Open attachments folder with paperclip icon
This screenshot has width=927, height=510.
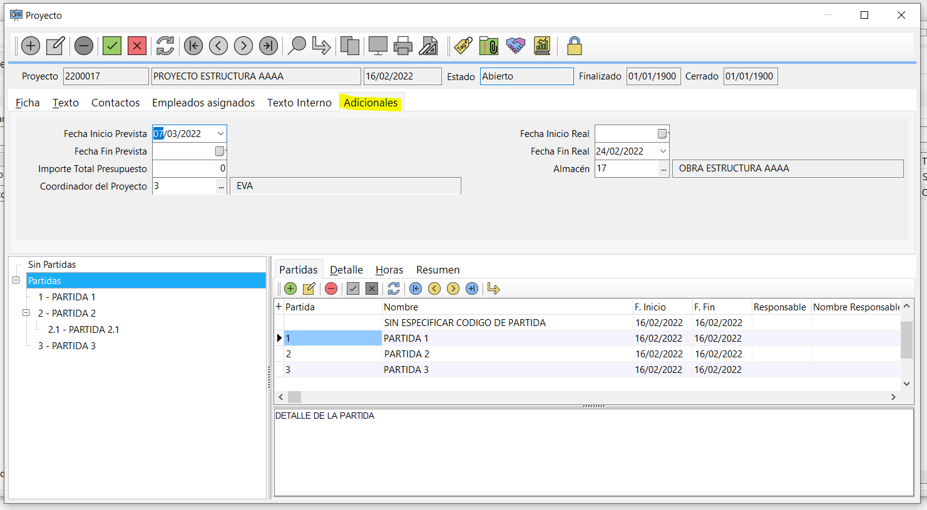pos(489,46)
